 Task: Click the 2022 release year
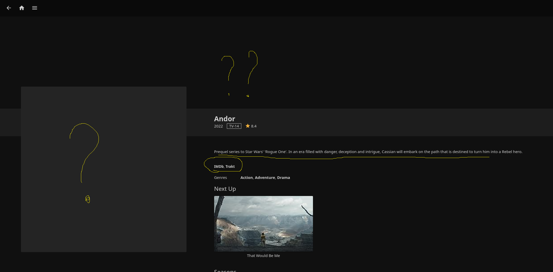(218, 126)
